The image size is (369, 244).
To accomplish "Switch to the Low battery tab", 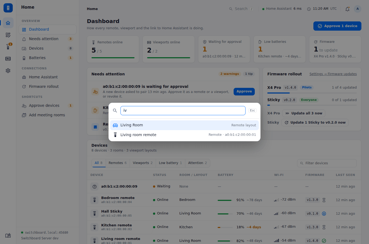I will tap(170, 163).
